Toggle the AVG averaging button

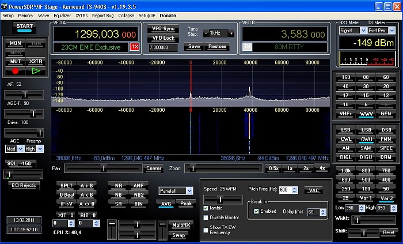[x=166, y=204]
